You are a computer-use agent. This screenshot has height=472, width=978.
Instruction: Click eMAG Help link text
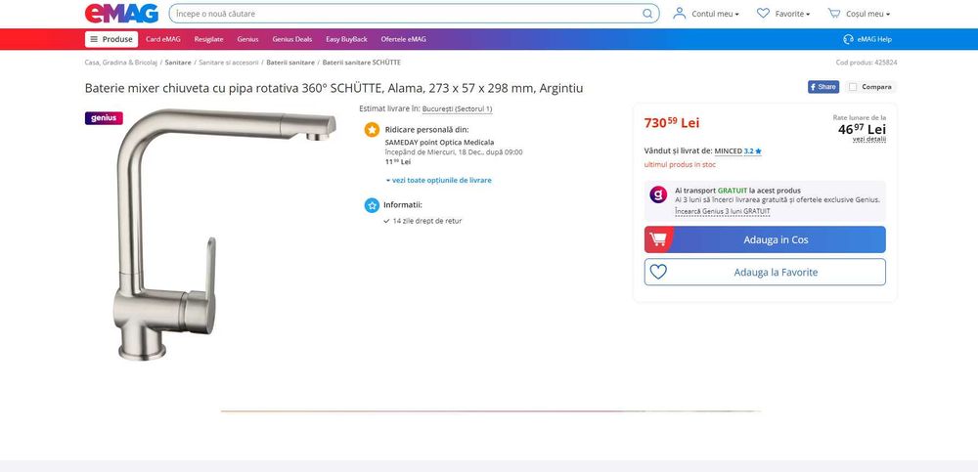[x=874, y=39]
